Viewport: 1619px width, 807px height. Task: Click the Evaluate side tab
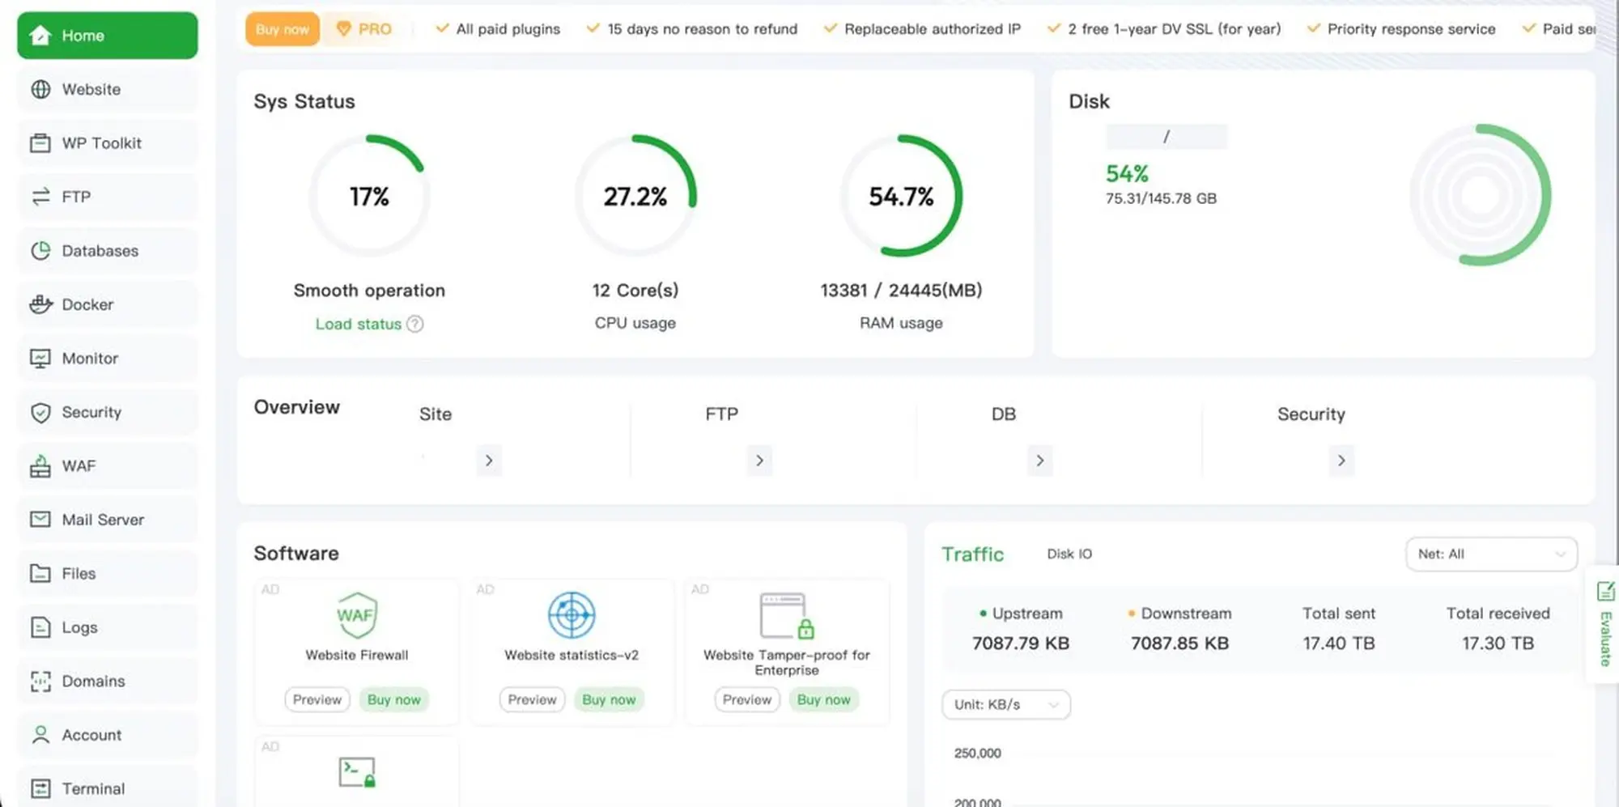click(x=1604, y=625)
